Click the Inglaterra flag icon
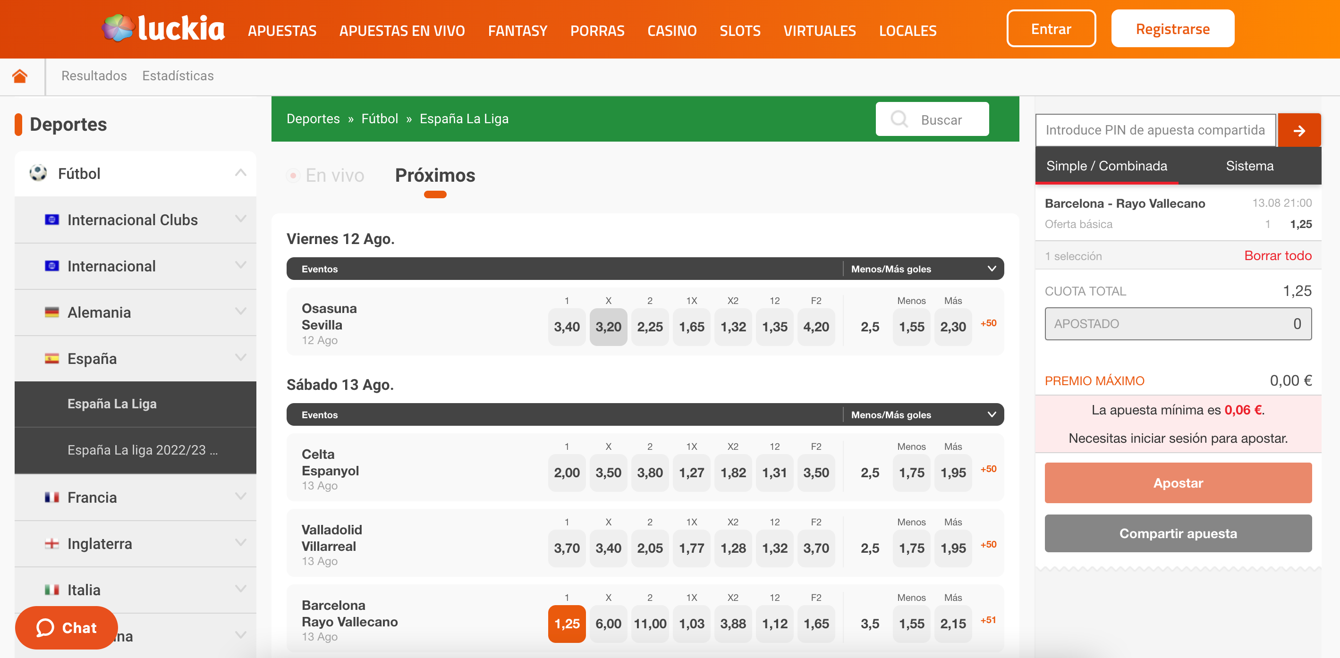1340x658 pixels. pyautogui.click(x=51, y=544)
